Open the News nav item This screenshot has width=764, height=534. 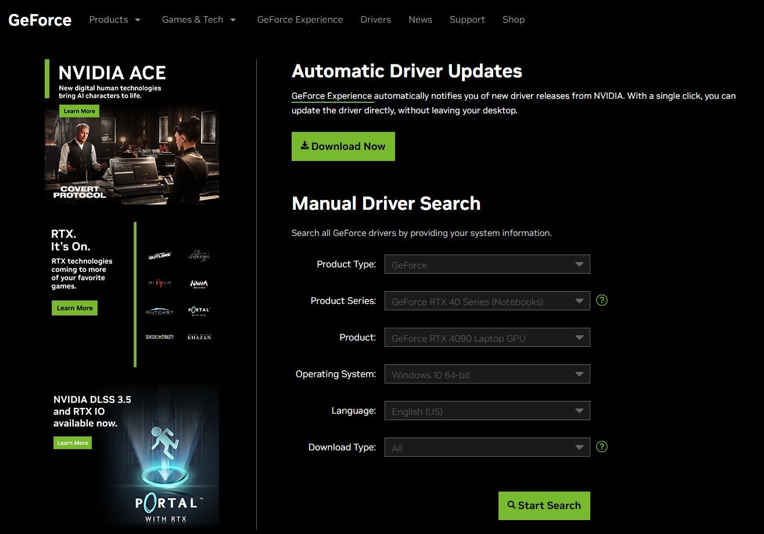[x=420, y=20]
